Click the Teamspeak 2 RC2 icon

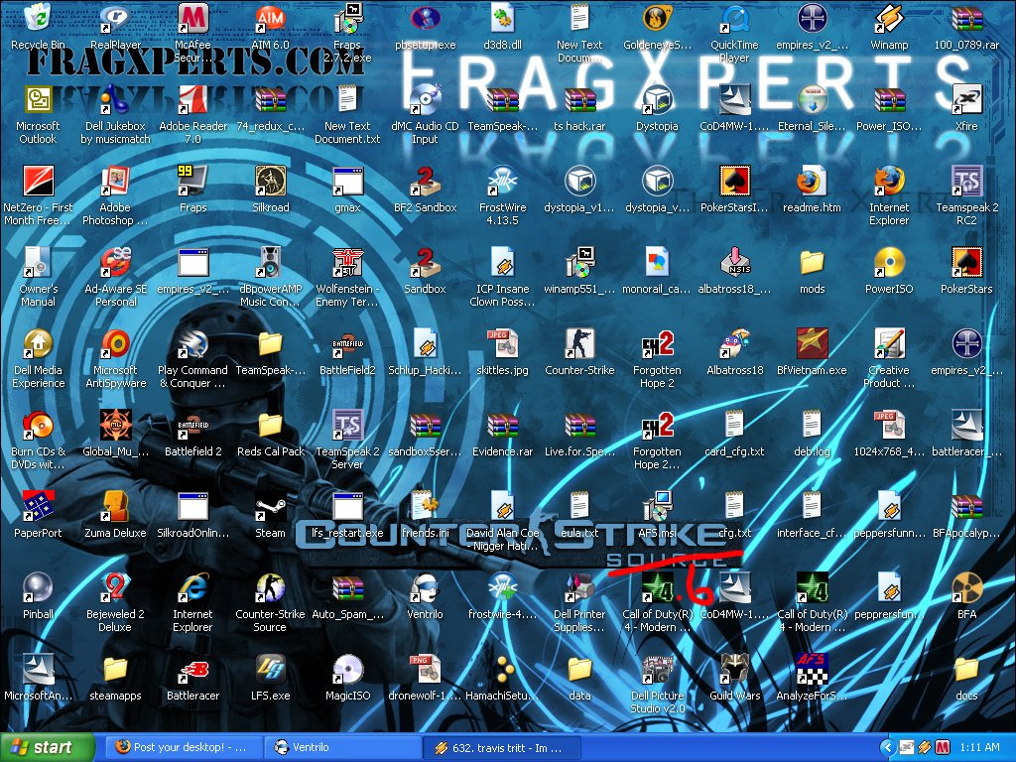[x=966, y=181]
